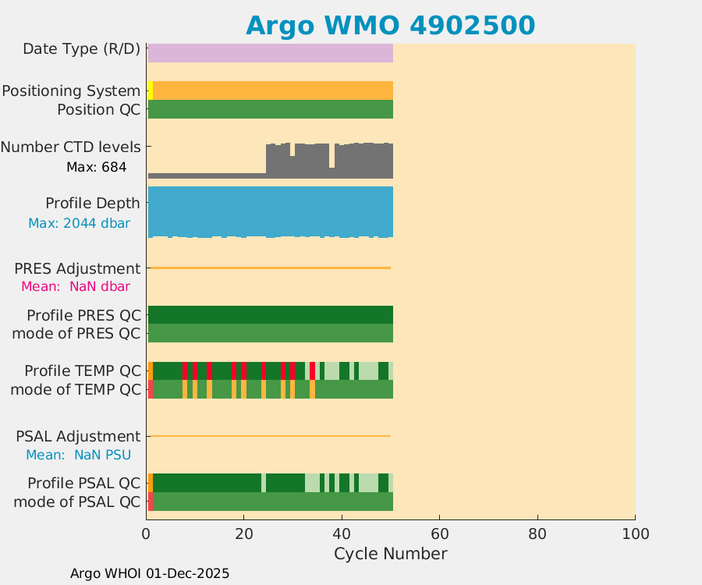The image size is (702, 585).
Task: Click the x-axis tick label 100
Action: tap(635, 534)
